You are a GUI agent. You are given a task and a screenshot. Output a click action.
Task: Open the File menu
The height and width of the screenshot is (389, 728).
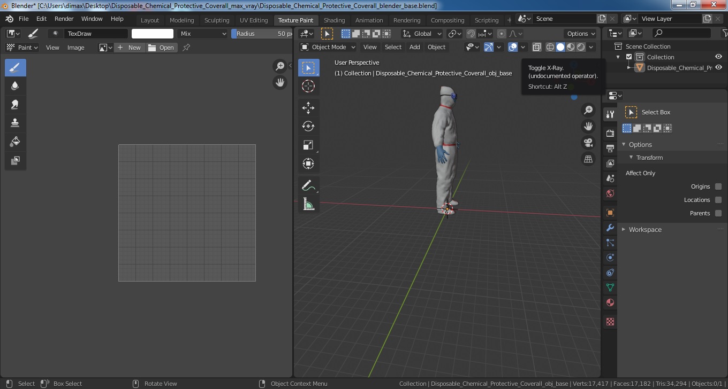tap(24, 19)
